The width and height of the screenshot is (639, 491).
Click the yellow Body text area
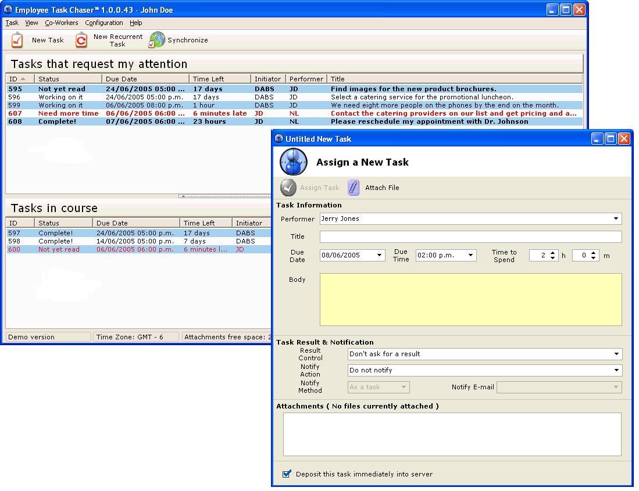coord(471,299)
